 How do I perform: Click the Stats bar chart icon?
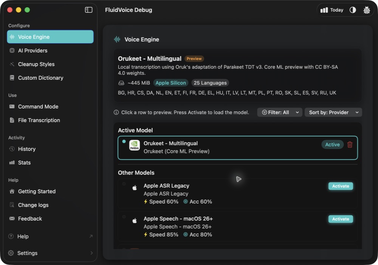(x=12, y=163)
